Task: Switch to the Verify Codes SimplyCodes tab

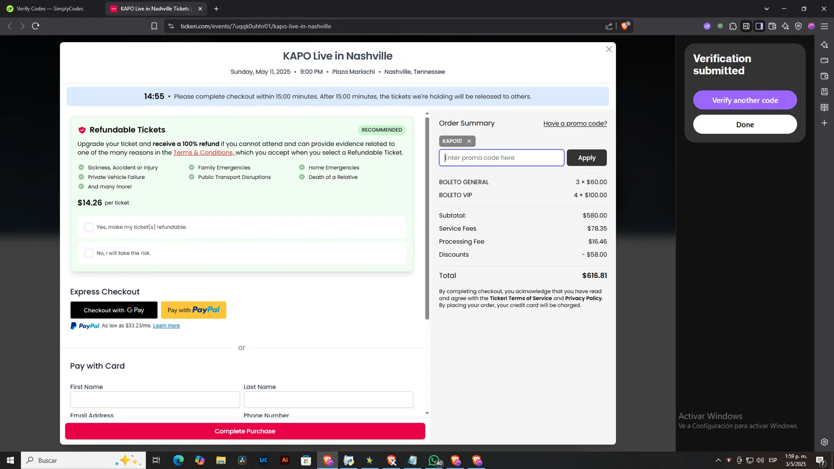Action: [x=50, y=9]
